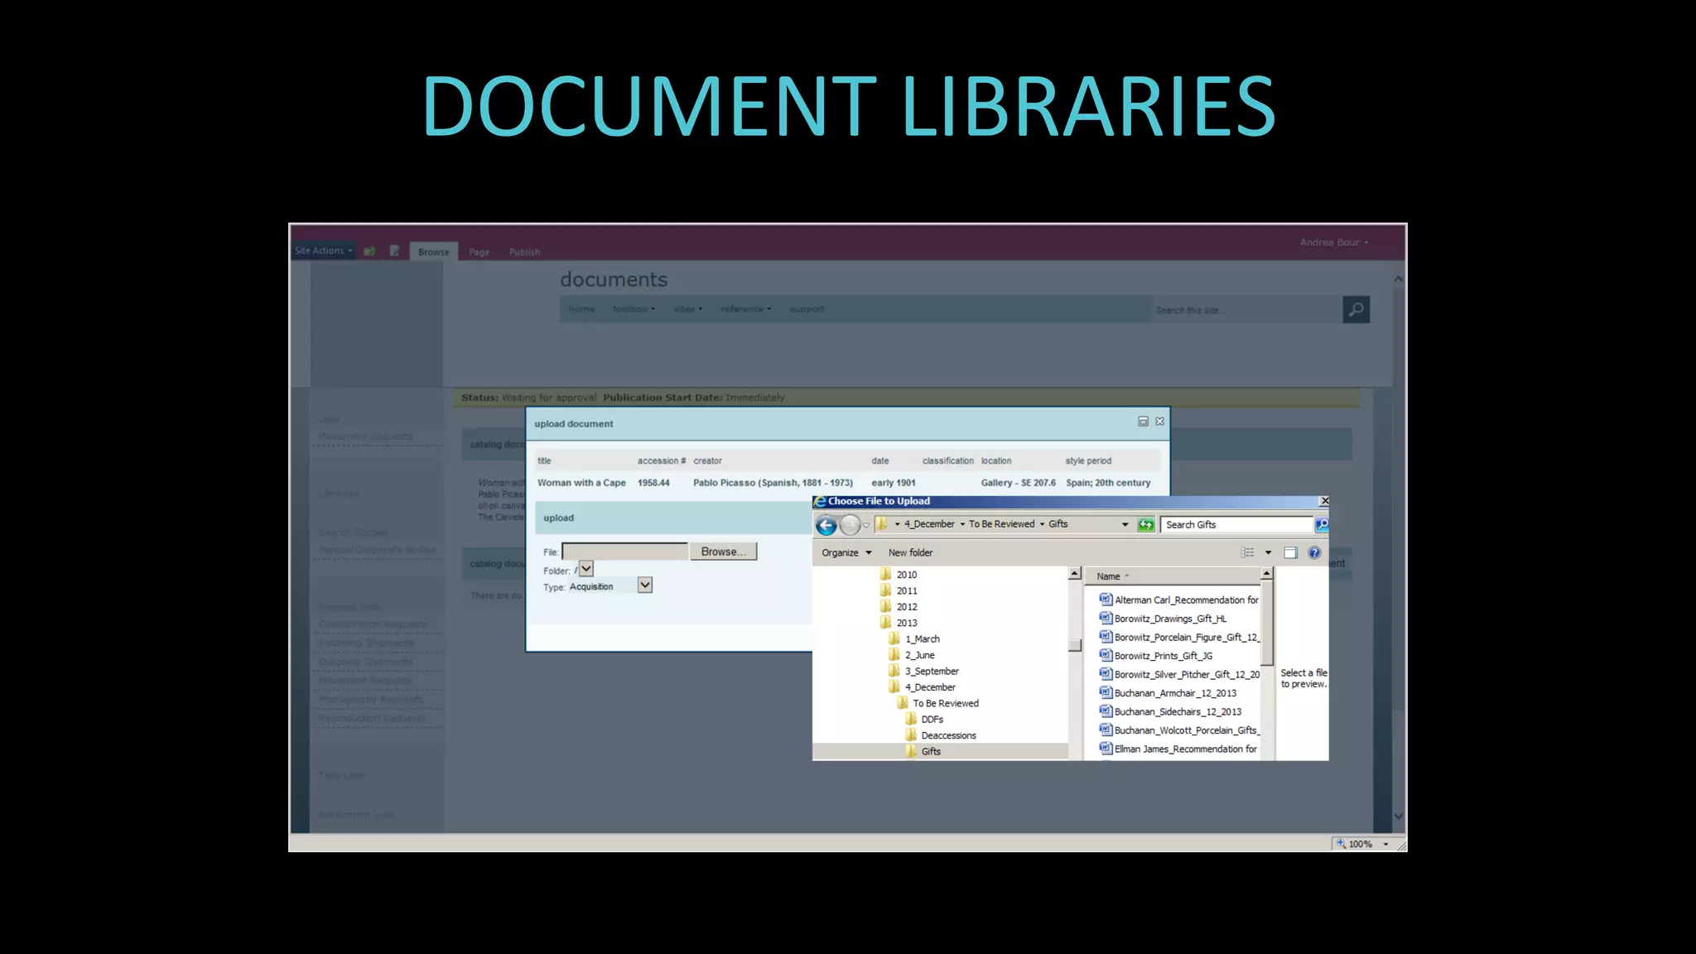
Task: Click the Browse... button
Action: click(x=723, y=552)
